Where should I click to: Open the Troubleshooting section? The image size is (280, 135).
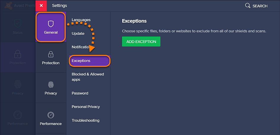[x=86, y=121]
